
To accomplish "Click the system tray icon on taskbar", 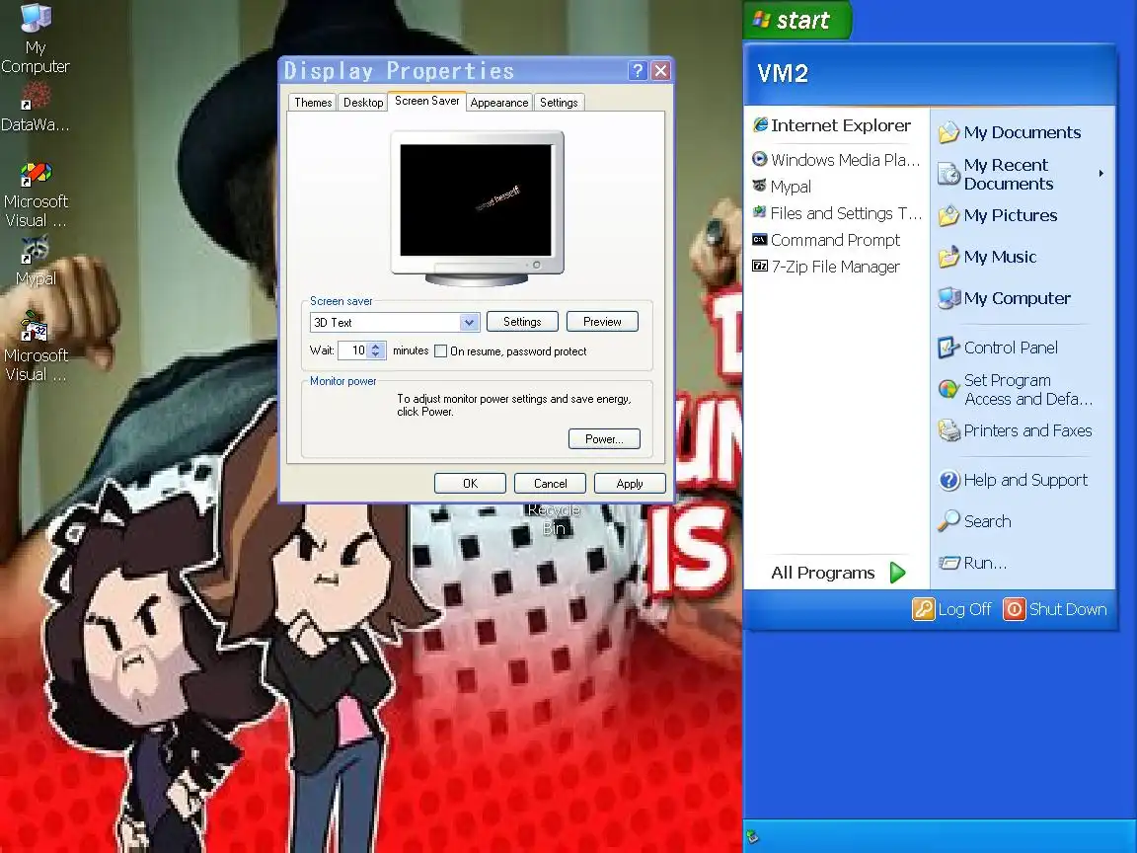I will coord(753,837).
